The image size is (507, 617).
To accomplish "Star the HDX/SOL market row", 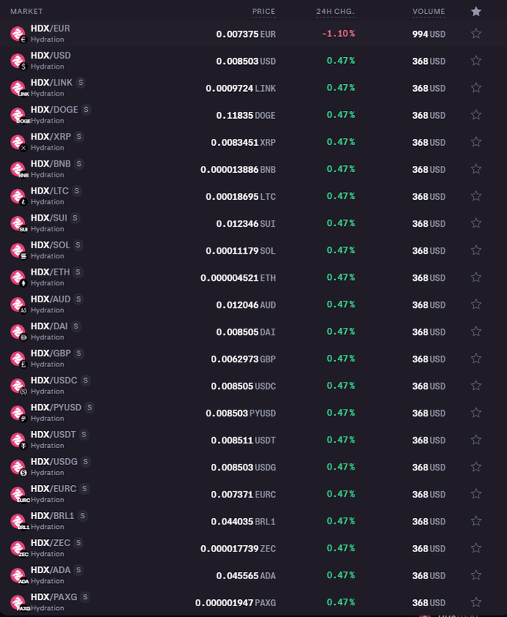I will [x=476, y=250].
